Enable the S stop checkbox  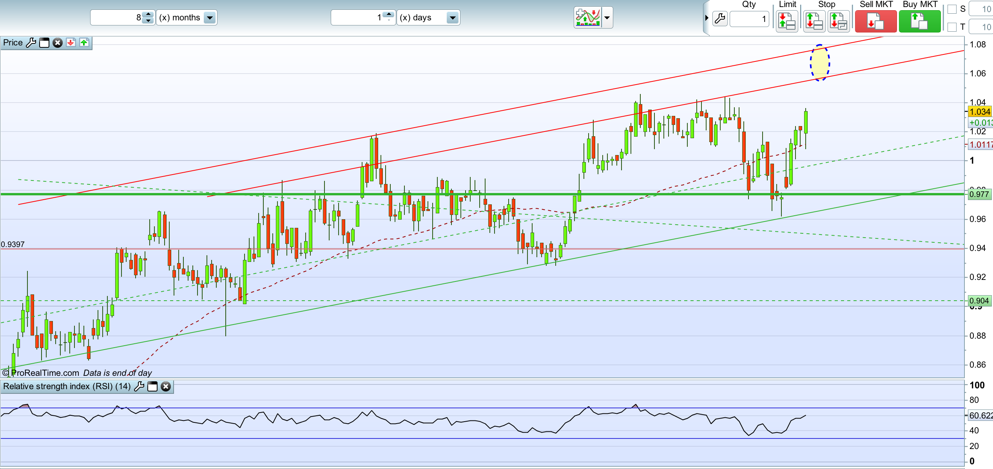pos(952,9)
